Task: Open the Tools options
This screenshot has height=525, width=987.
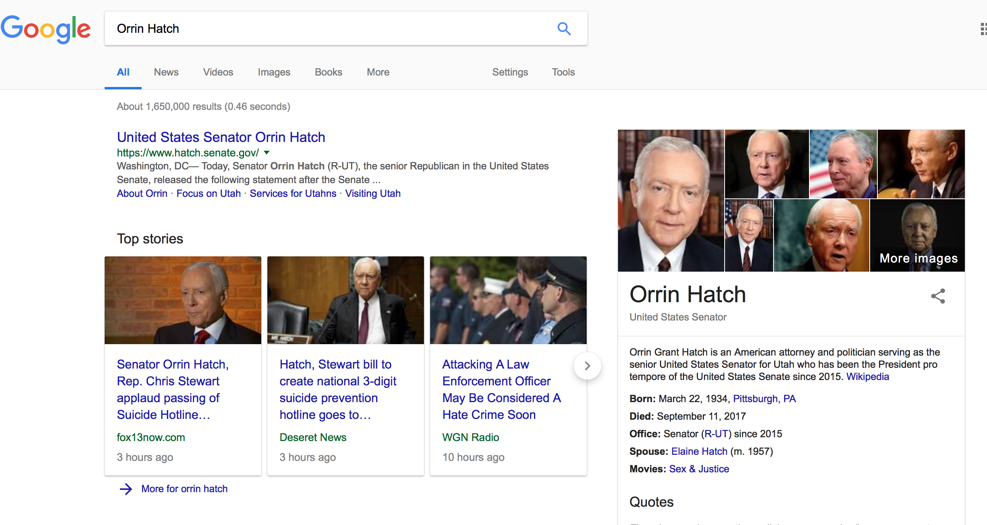Action: (x=563, y=72)
